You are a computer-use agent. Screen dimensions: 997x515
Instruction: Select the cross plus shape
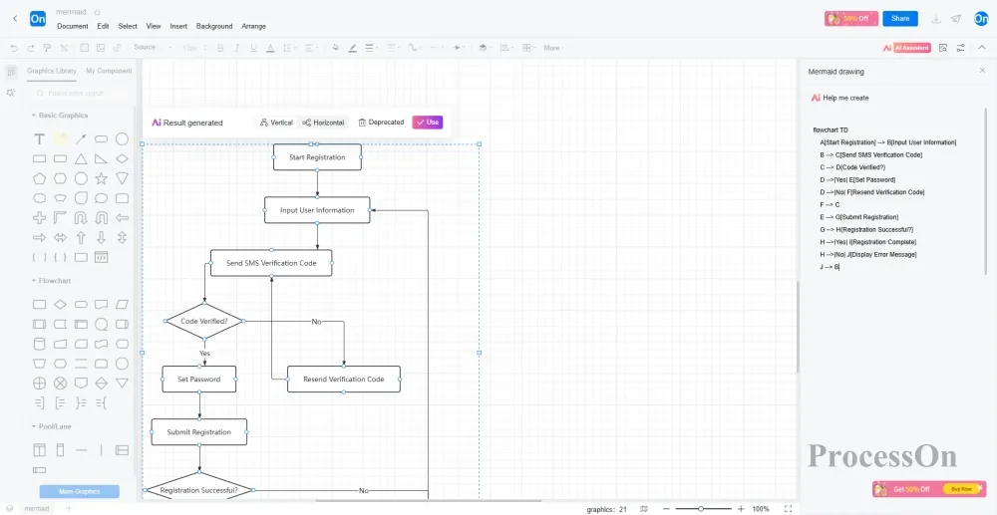pos(40,218)
